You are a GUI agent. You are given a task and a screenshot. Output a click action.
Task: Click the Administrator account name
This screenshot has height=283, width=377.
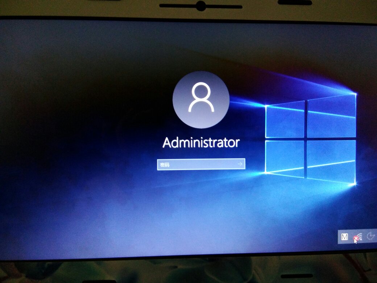[x=201, y=143]
